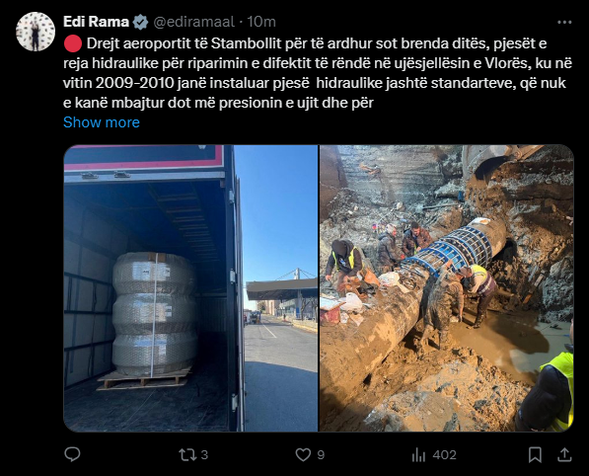The height and width of the screenshot is (476, 589).
Task: Share the tweet via share icon
Action: tap(564, 455)
